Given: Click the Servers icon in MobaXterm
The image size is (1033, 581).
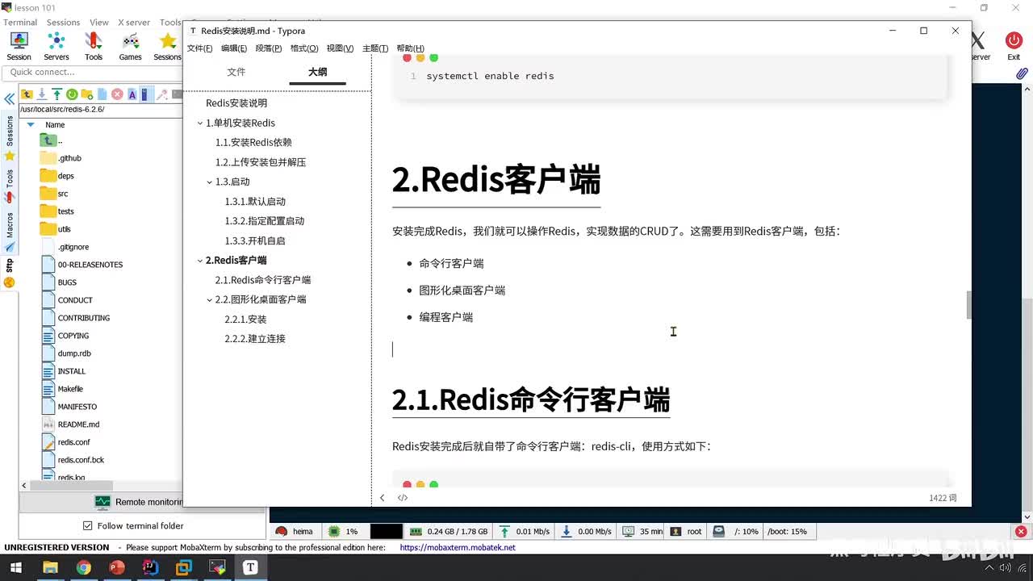Looking at the screenshot, I should click(x=56, y=46).
